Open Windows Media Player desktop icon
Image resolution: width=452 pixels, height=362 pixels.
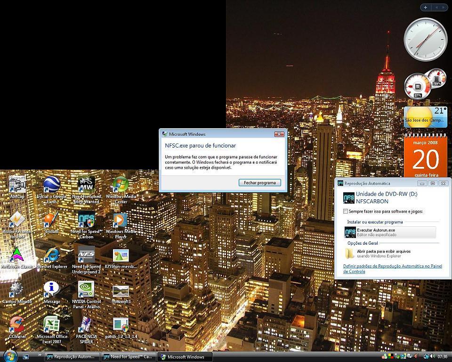[121, 221]
